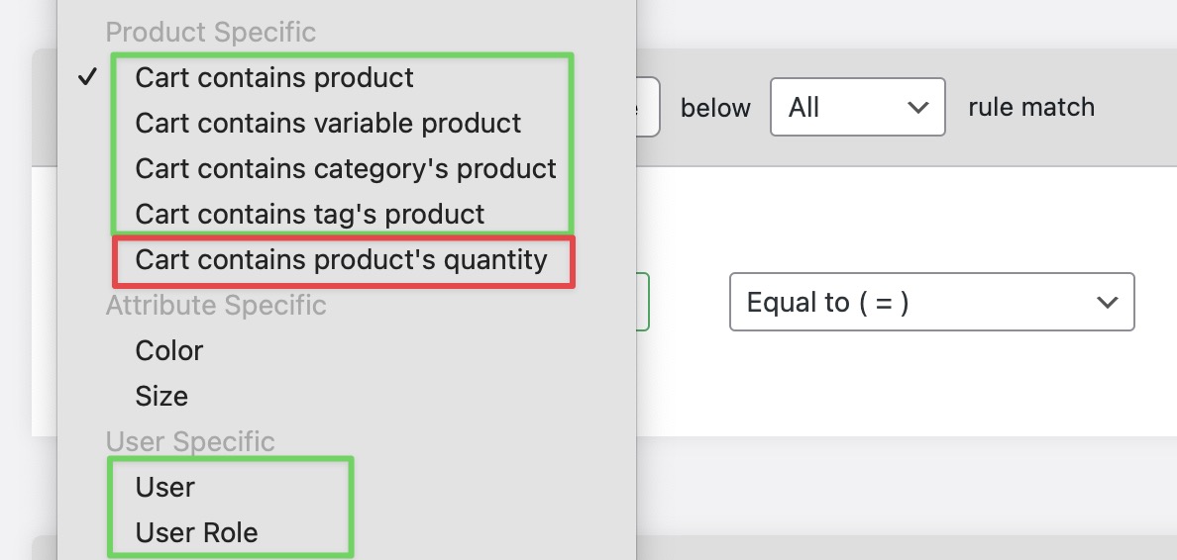
Task: Click the chevron arrow on Equal to dropdown
Action: tap(1108, 302)
